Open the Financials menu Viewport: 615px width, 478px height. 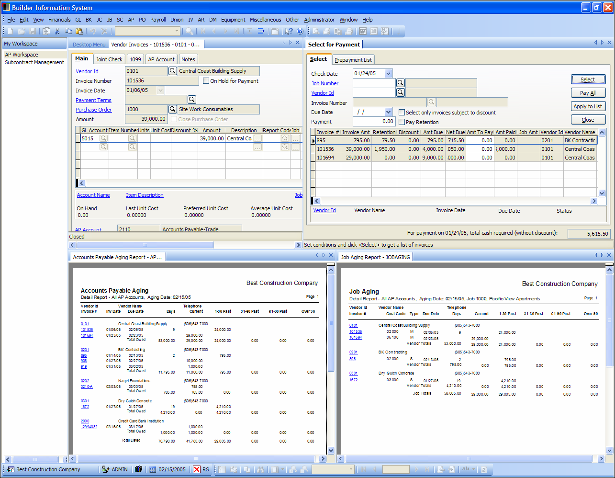coord(59,20)
